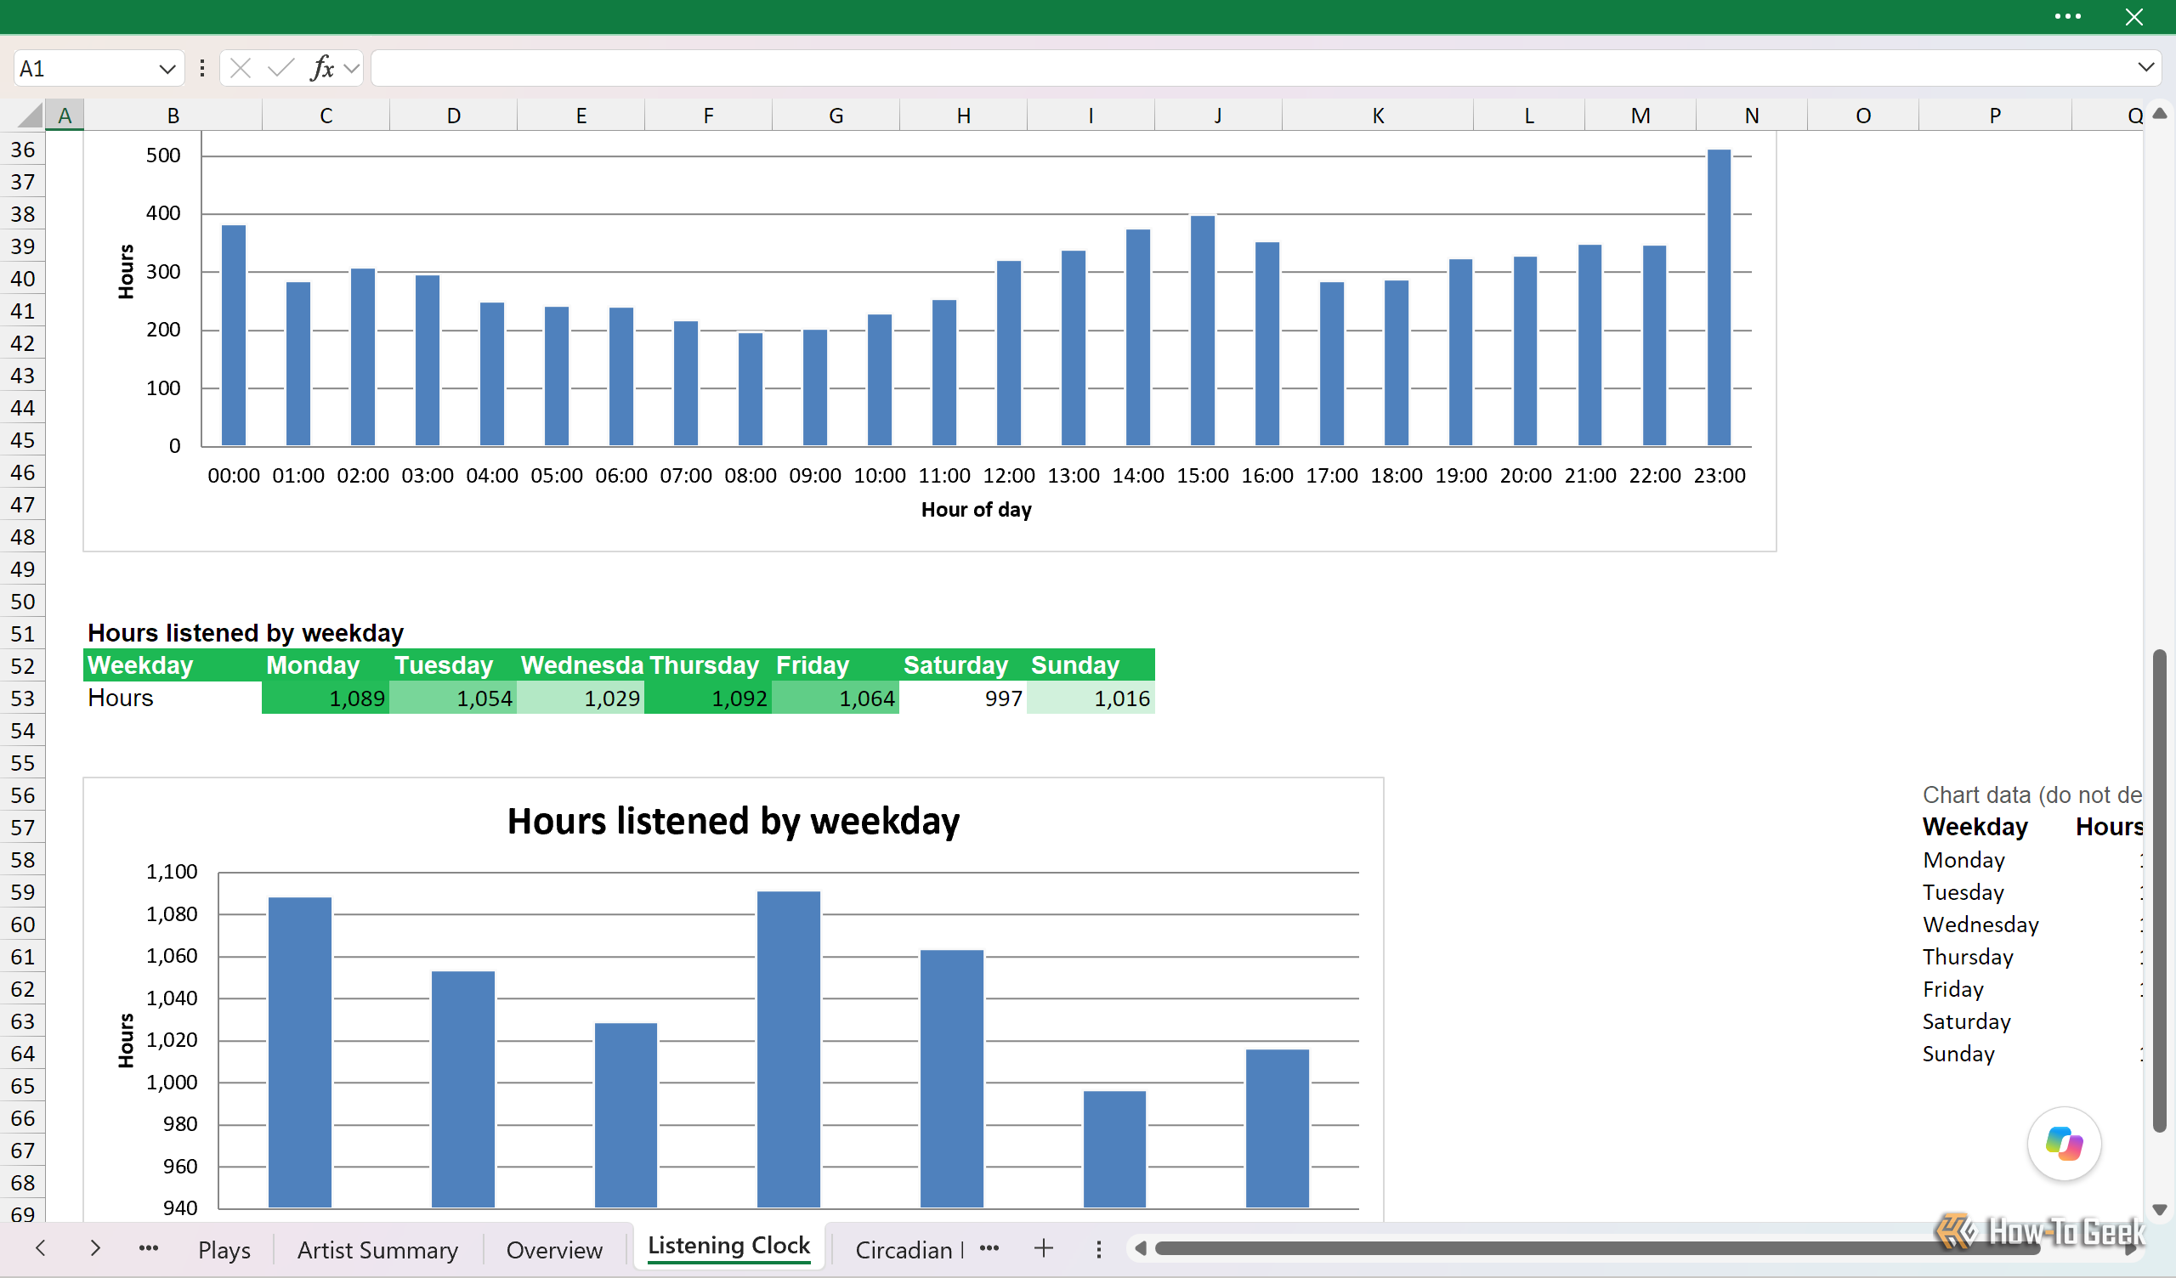Select row 36 header
The height and width of the screenshot is (1278, 2176).
pyautogui.click(x=22, y=150)
